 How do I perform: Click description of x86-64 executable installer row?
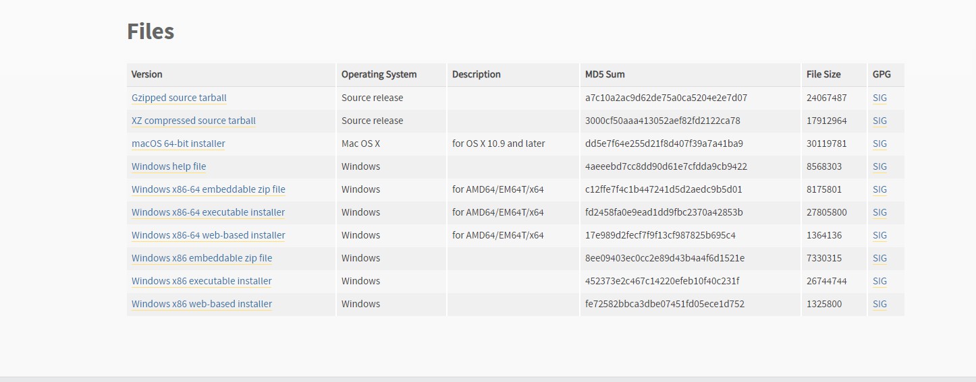pos(498,212)
